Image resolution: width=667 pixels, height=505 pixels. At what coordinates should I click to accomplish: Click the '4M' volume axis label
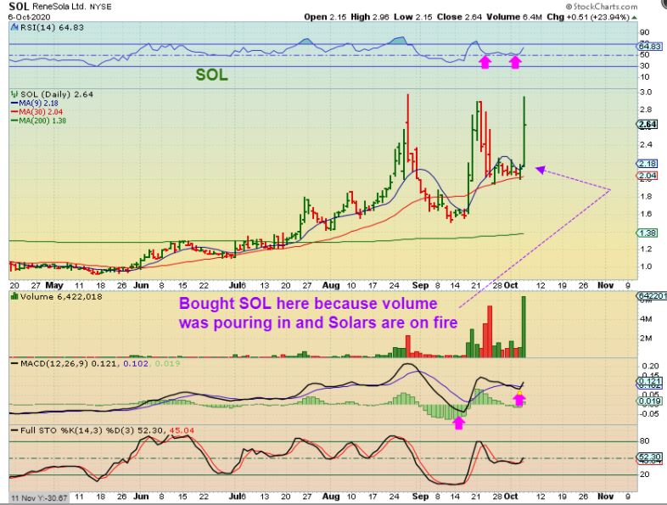(x=645, y=319)
